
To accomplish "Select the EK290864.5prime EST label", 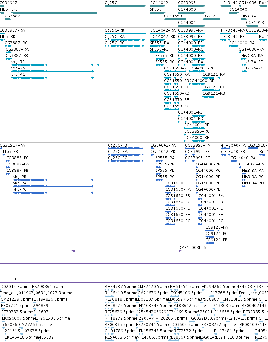I will point(49,287).
